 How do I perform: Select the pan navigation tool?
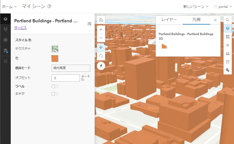point(101,47)
